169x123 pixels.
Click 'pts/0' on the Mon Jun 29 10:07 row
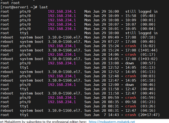point(25,24)
